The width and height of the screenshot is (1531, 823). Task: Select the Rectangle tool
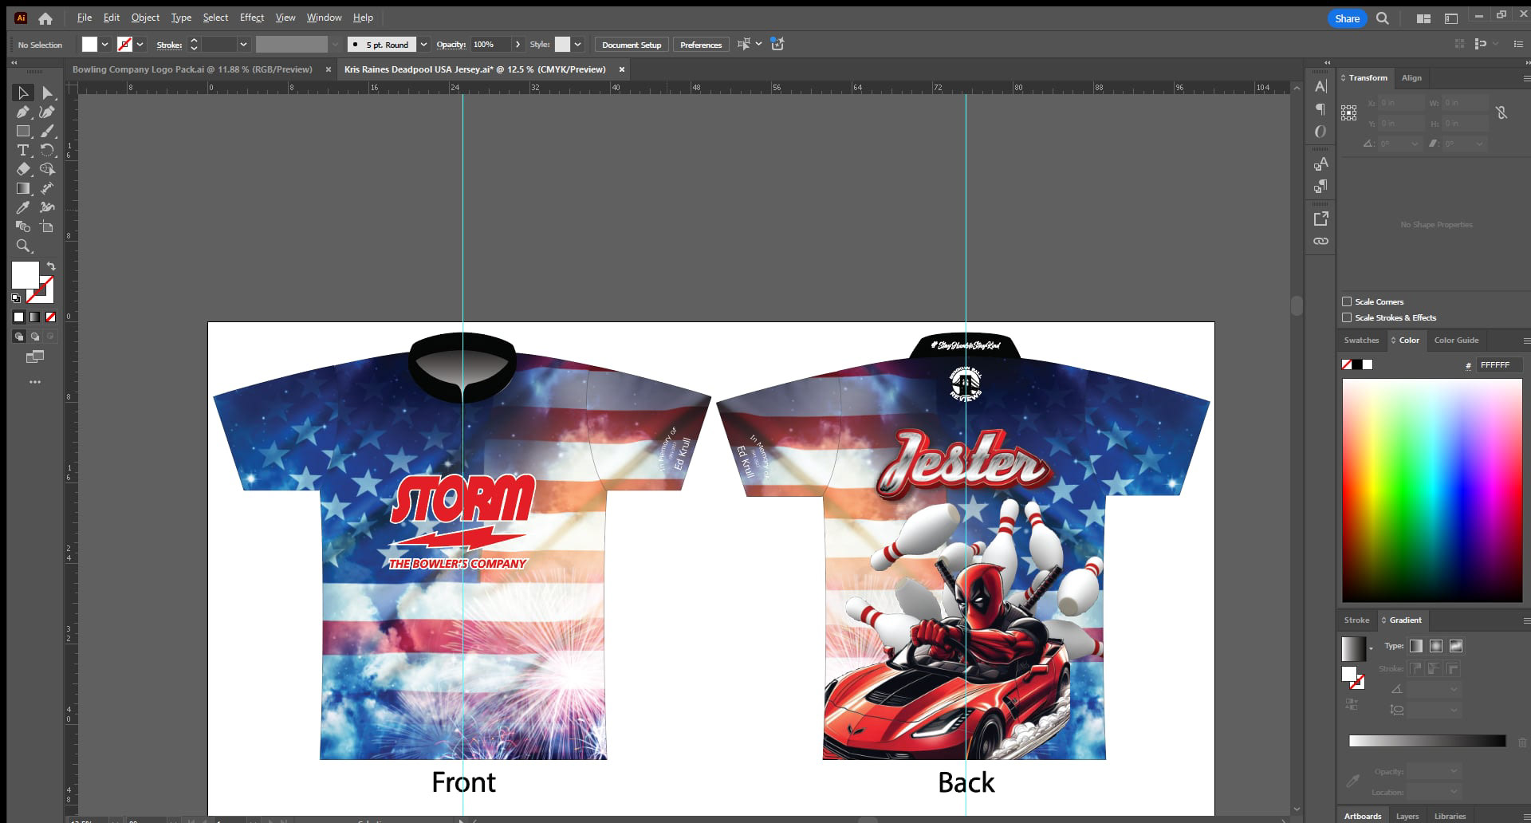tap(23, 132)
